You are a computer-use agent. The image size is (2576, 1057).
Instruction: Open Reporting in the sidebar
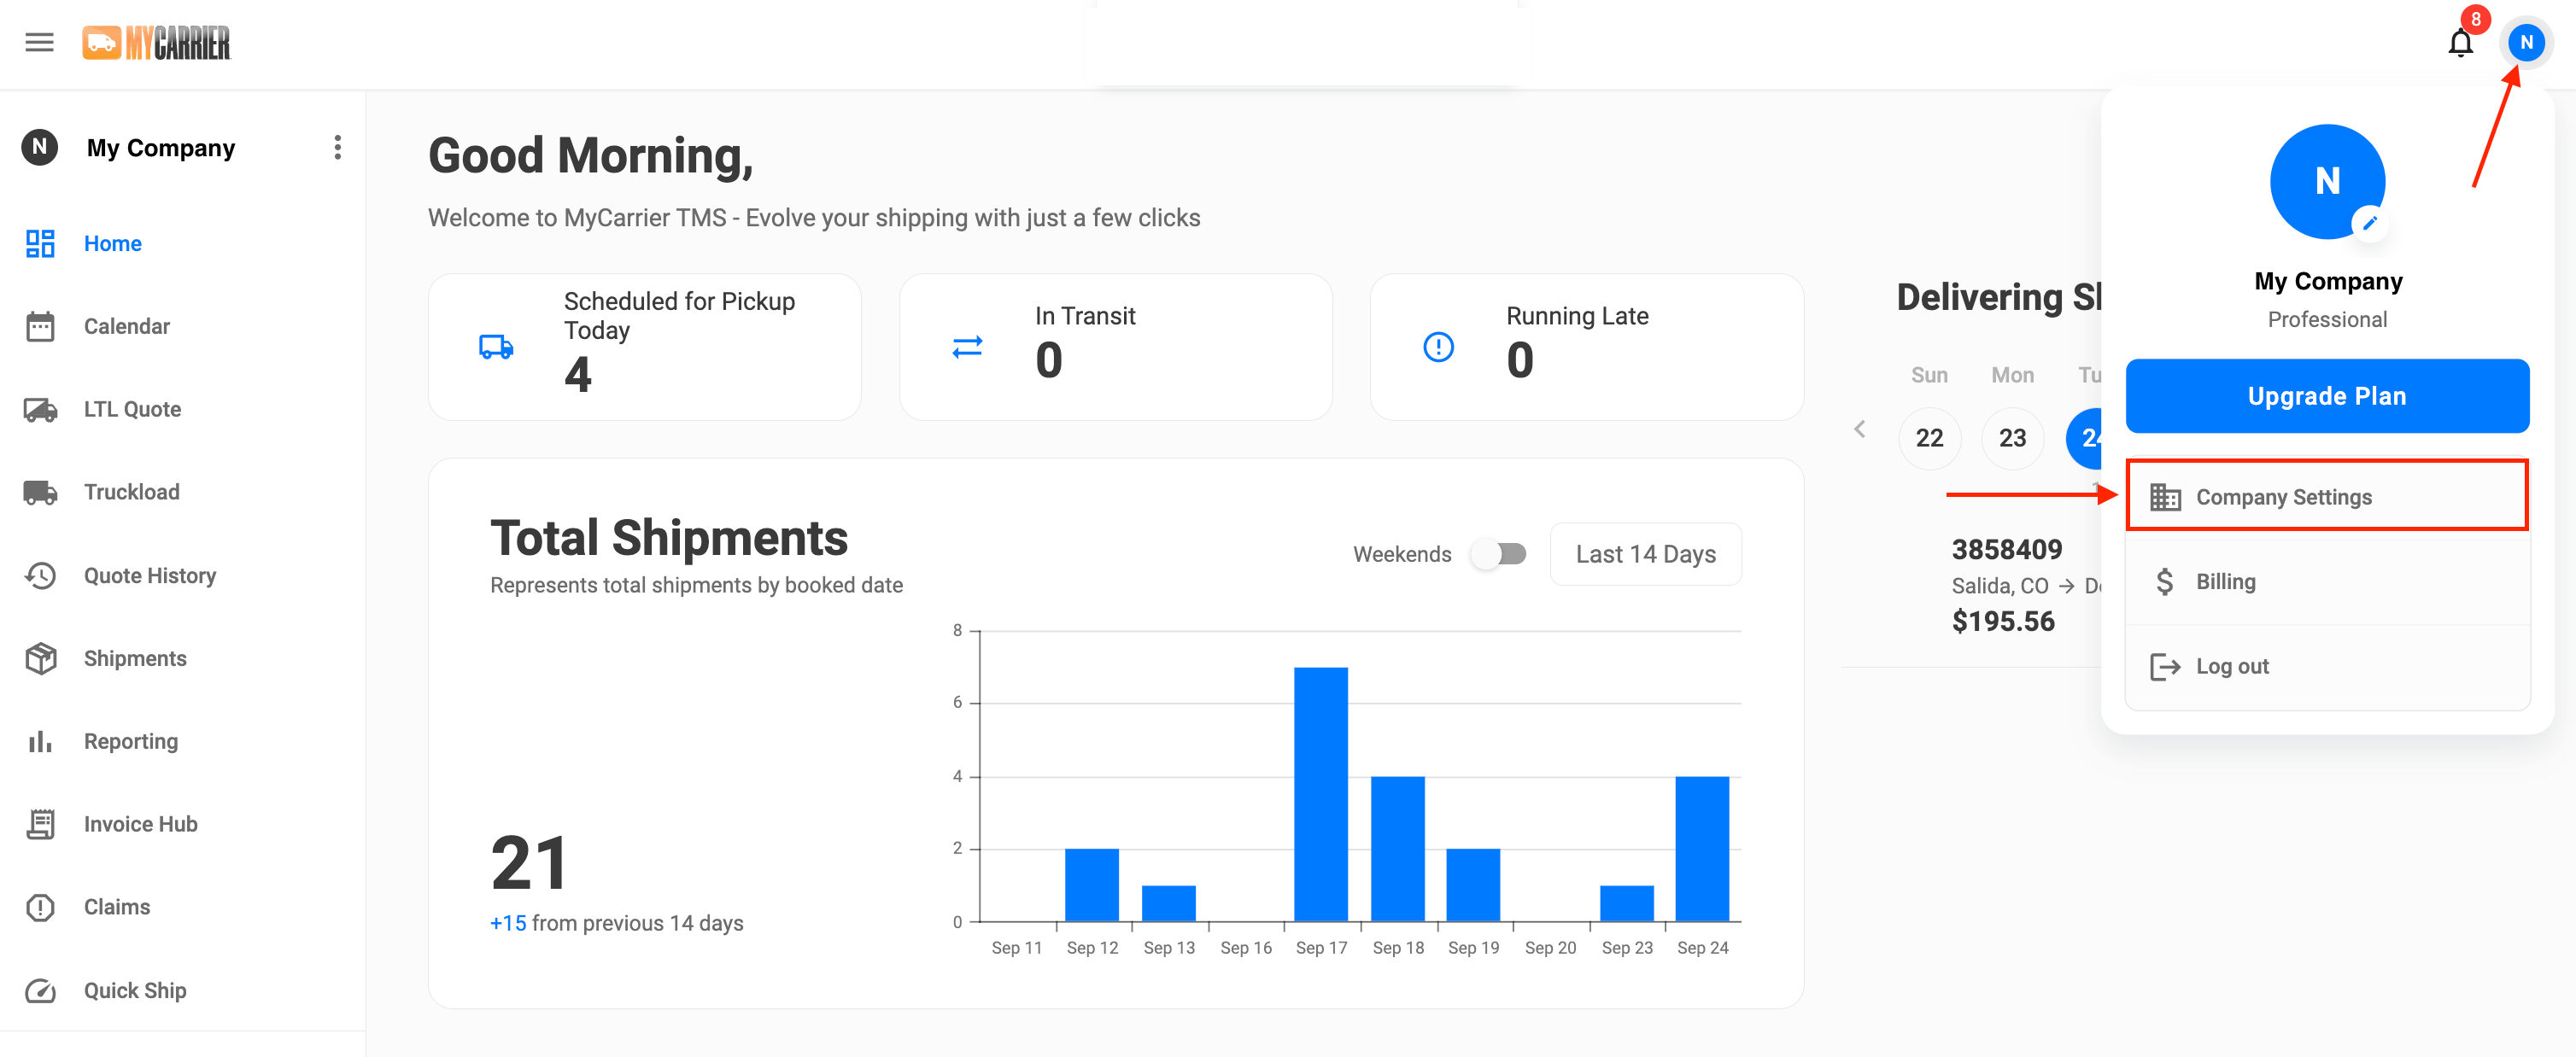[x=130, y=741]
